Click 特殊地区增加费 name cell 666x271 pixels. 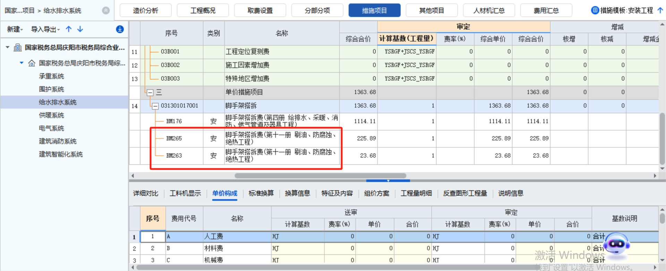tap(282, 79)
